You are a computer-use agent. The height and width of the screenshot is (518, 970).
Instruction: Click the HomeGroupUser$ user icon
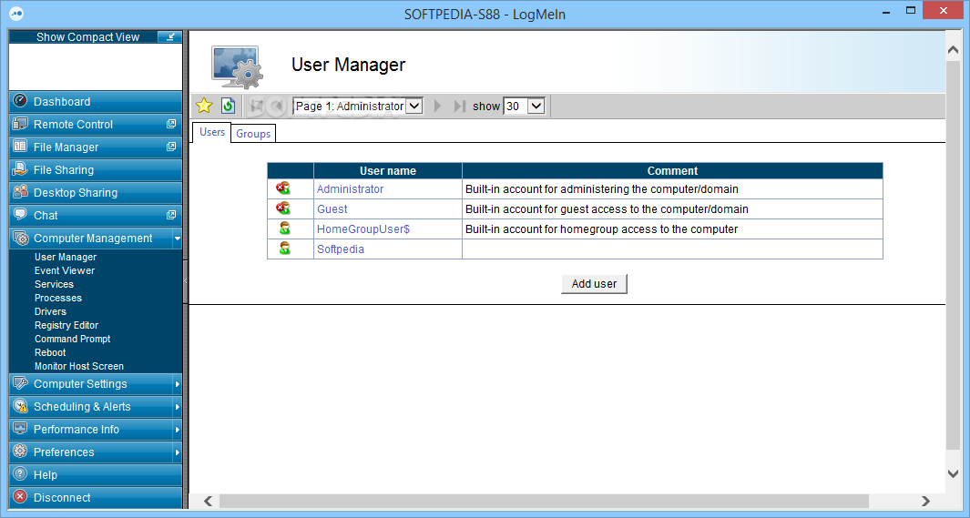(284, 229)
